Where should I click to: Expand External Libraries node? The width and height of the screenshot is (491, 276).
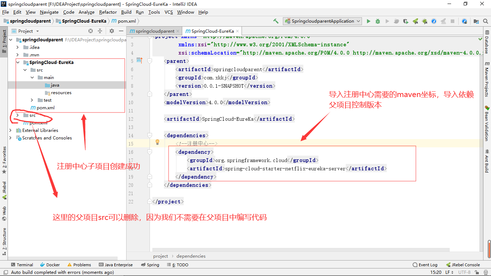coord(11,130)
